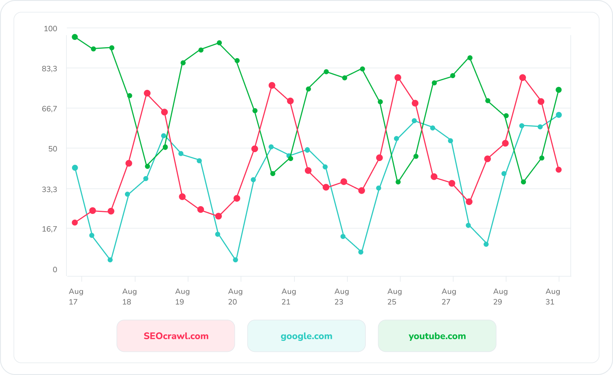Select the Aug 19 axis label
This screenshot has width=613, height=375.
pos(182,297)
